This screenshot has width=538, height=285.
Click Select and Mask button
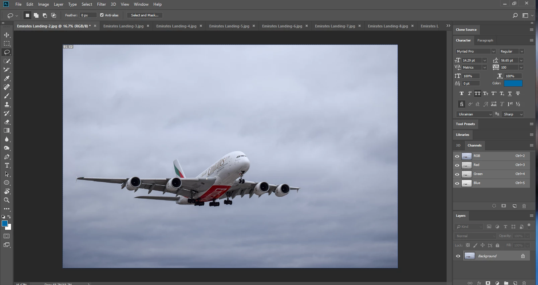coord(145,15)
